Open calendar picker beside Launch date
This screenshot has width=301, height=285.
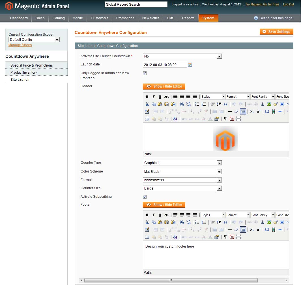[x=190, y=65]
